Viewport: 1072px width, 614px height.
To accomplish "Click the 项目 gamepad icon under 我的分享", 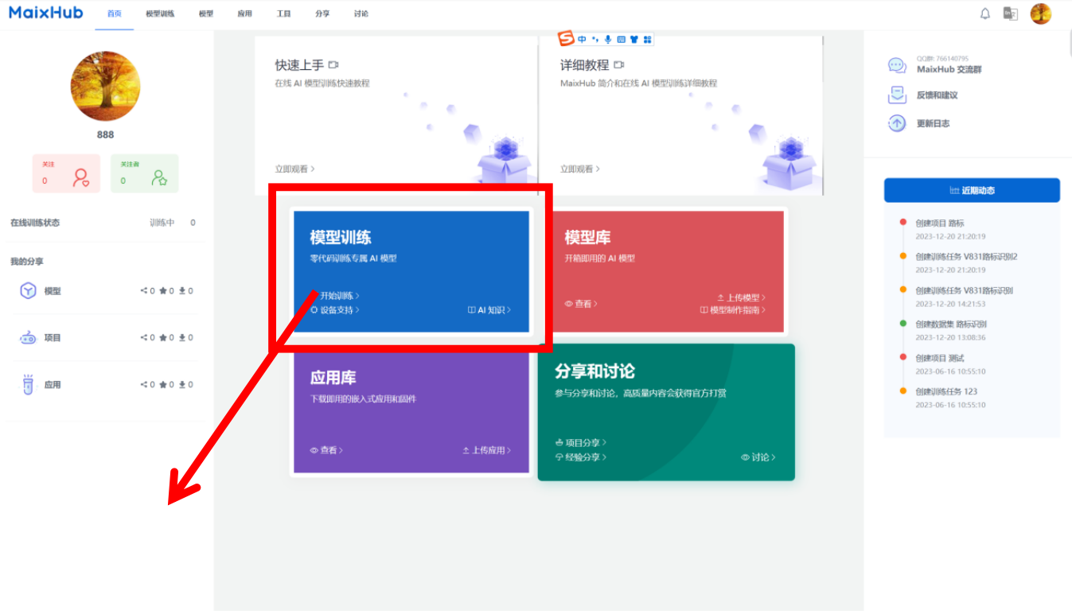I will [28, 338].
